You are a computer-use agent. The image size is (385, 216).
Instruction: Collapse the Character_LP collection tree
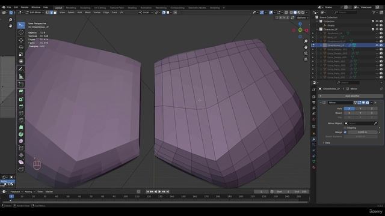[317, 29]
